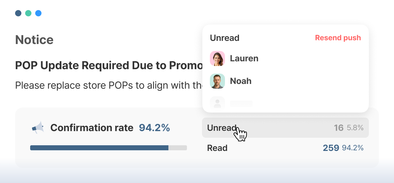Click the confirmation rate progress bar
The height and width of the screenshot is (183, 394).
coord(108,148)
